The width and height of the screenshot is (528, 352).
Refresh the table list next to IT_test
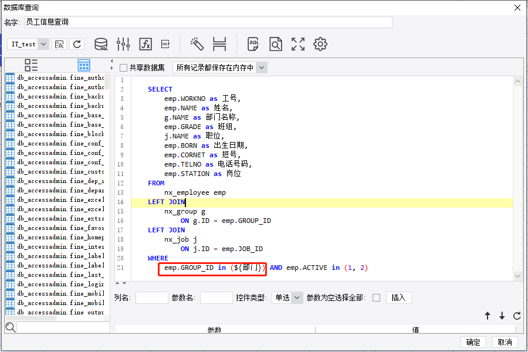77,44
